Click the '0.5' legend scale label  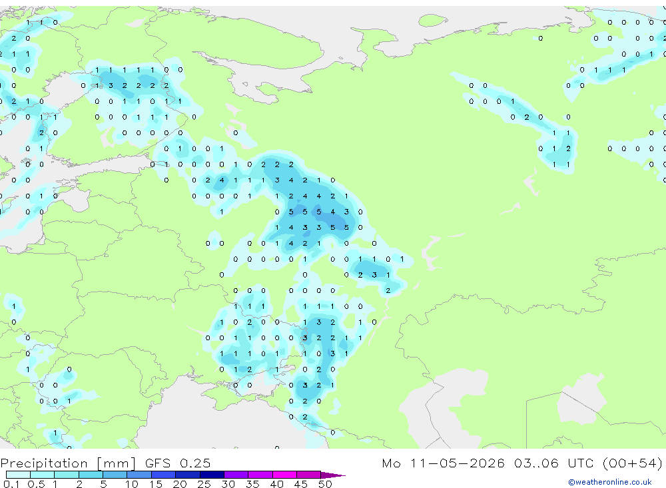click(x=36, y=484)
